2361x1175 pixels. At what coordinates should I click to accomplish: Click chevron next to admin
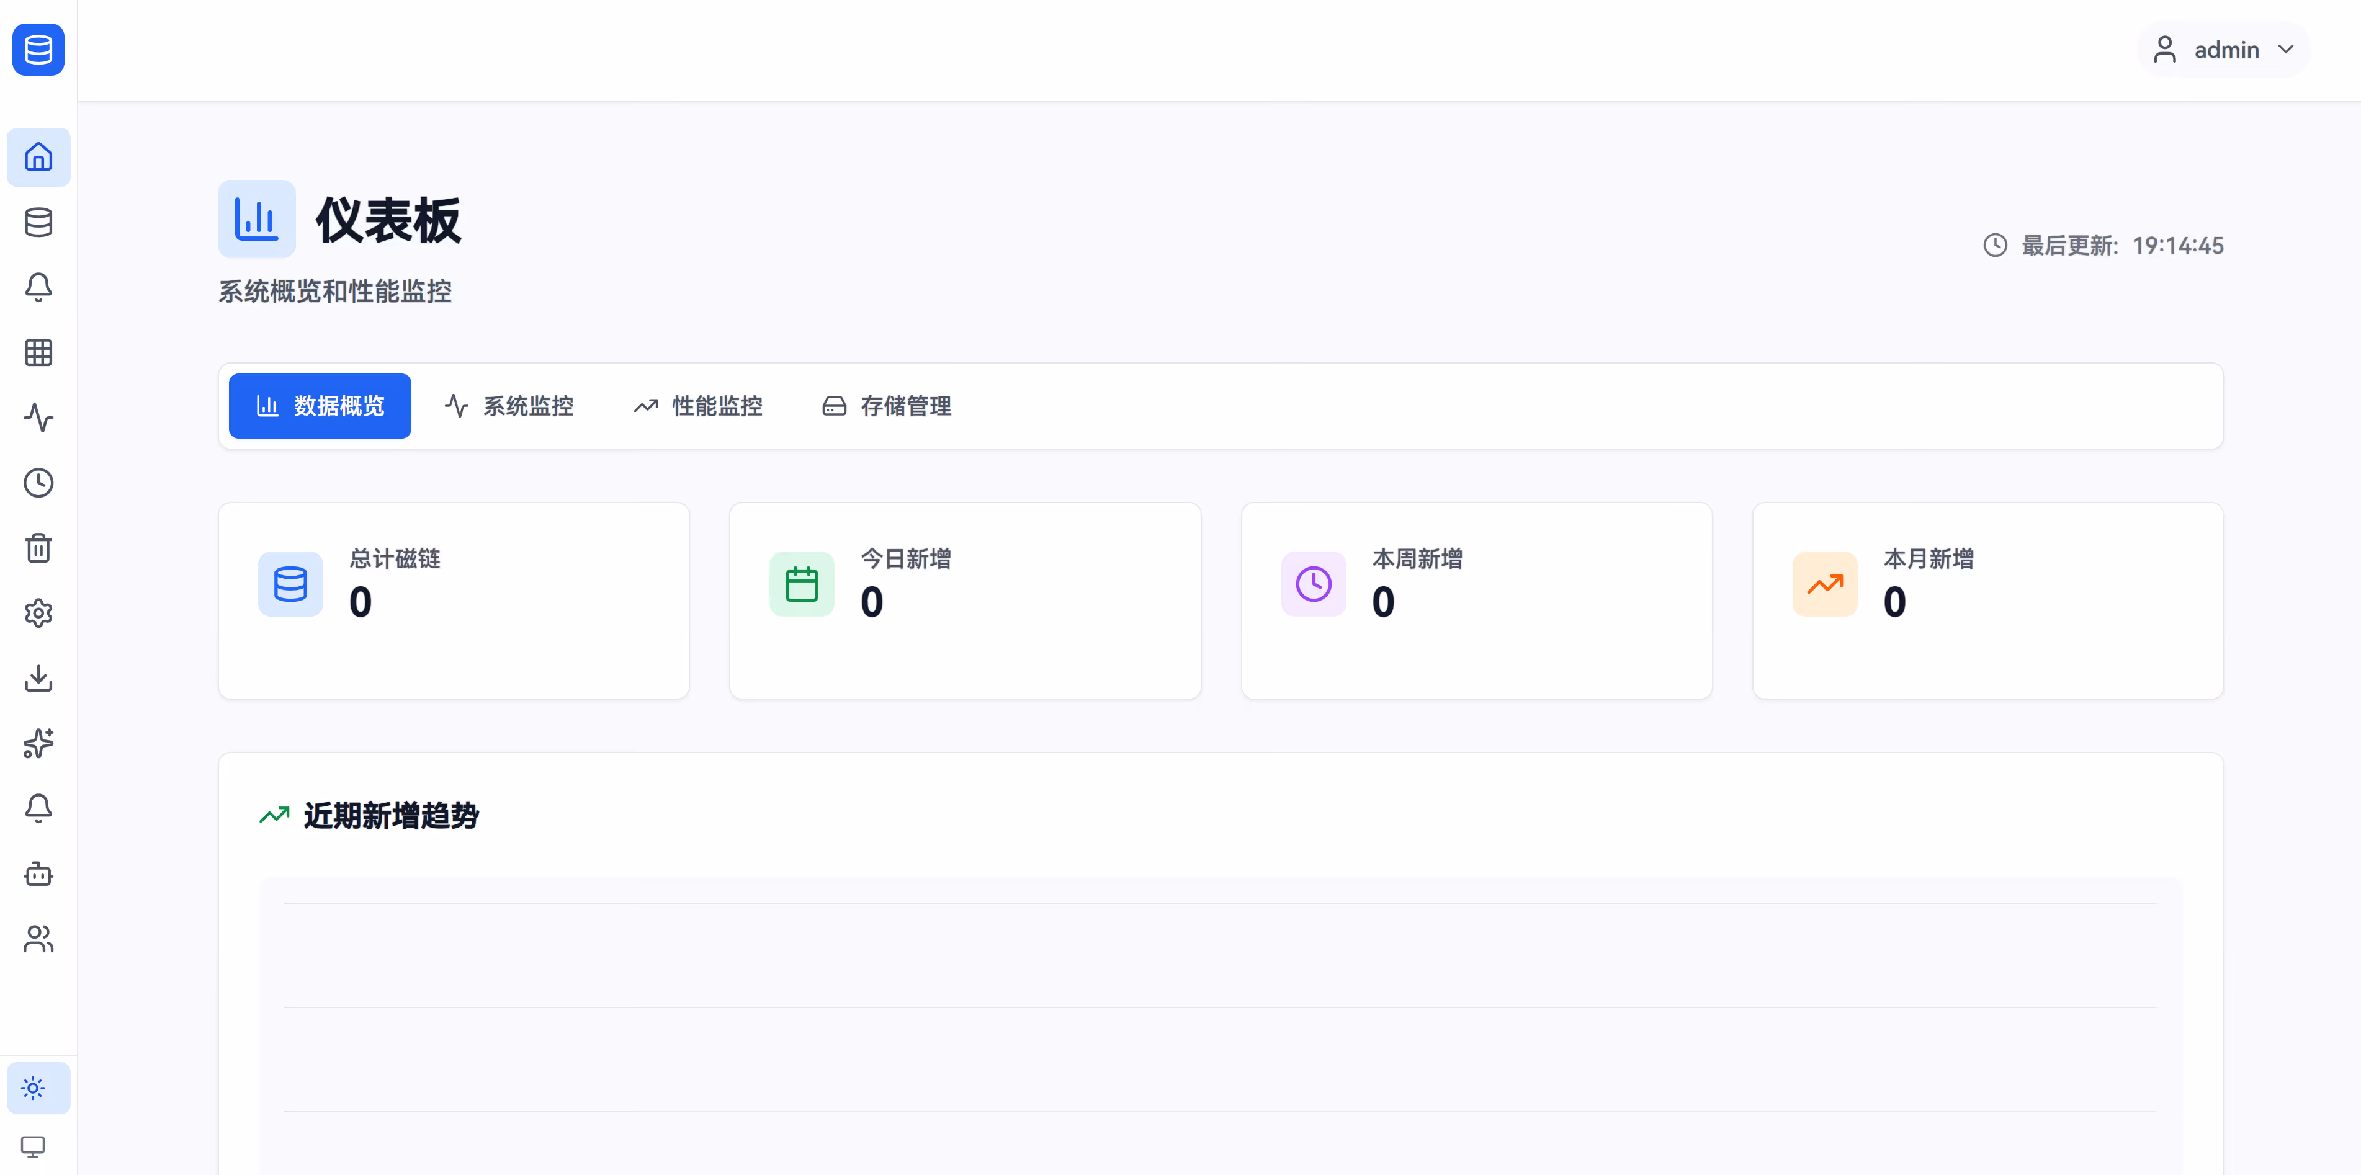(2286, 50)
